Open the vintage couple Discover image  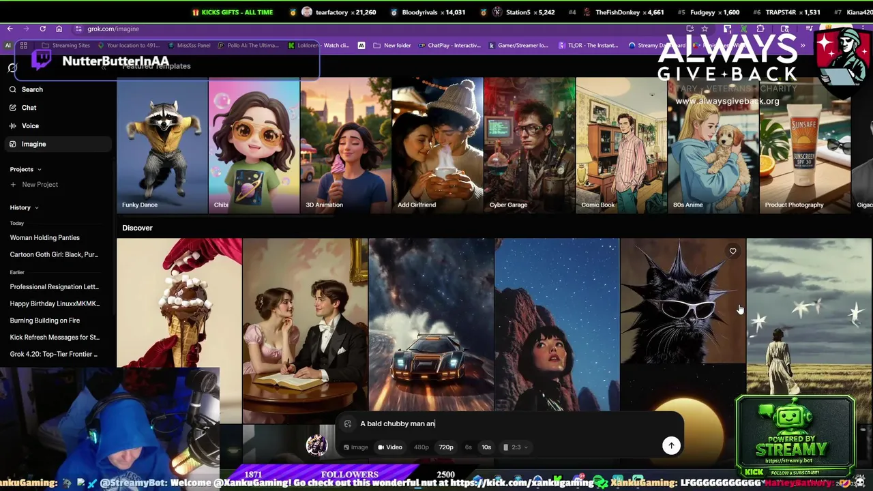tap(305, 330)
